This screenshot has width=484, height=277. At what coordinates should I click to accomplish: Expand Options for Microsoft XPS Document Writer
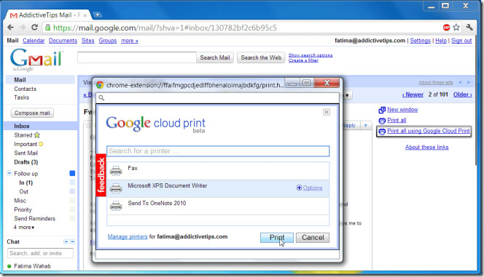[309, 188]
